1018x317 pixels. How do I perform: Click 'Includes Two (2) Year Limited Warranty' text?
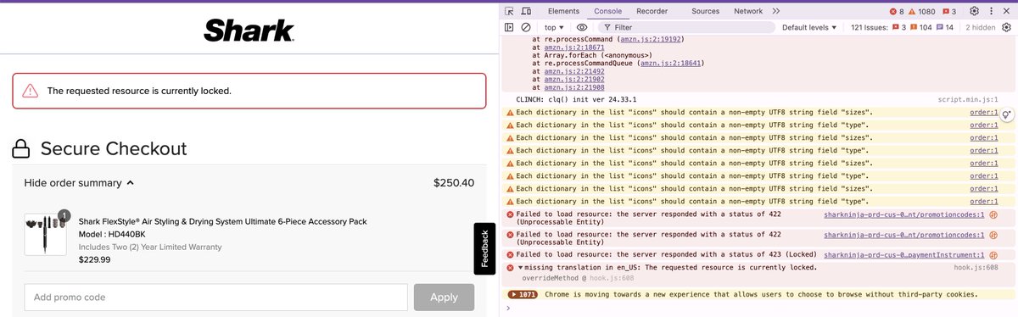pyautogui.click(x=150, y=247)
